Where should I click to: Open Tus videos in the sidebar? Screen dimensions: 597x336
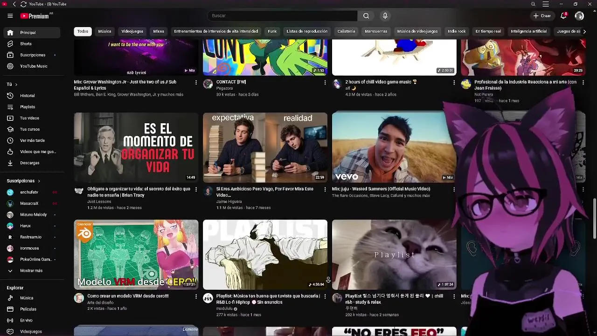pos(32,118)
